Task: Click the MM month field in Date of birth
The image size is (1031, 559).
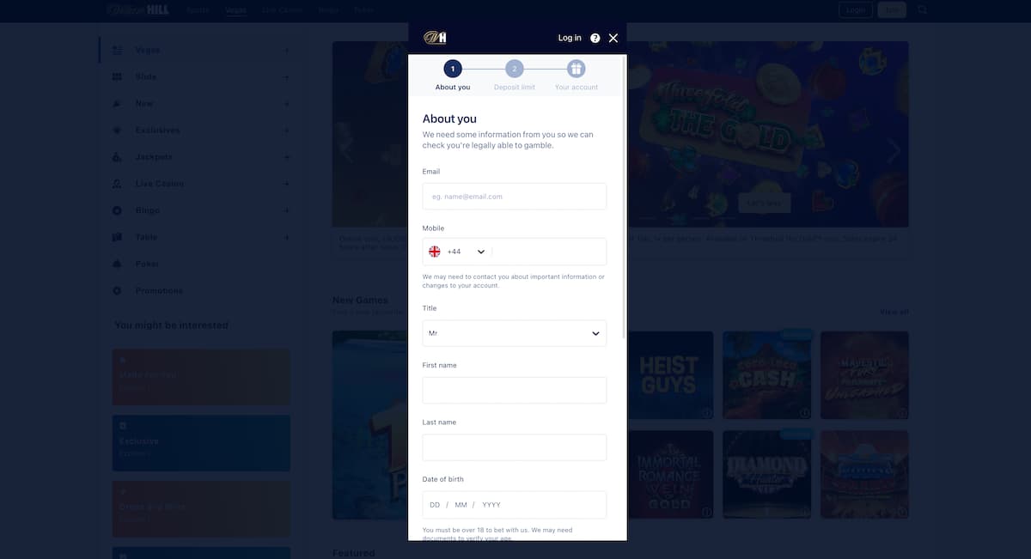Action: (461, 505)
